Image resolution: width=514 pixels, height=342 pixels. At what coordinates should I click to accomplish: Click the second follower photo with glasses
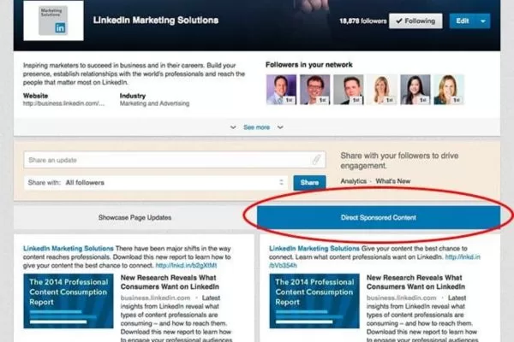[314, 89]
